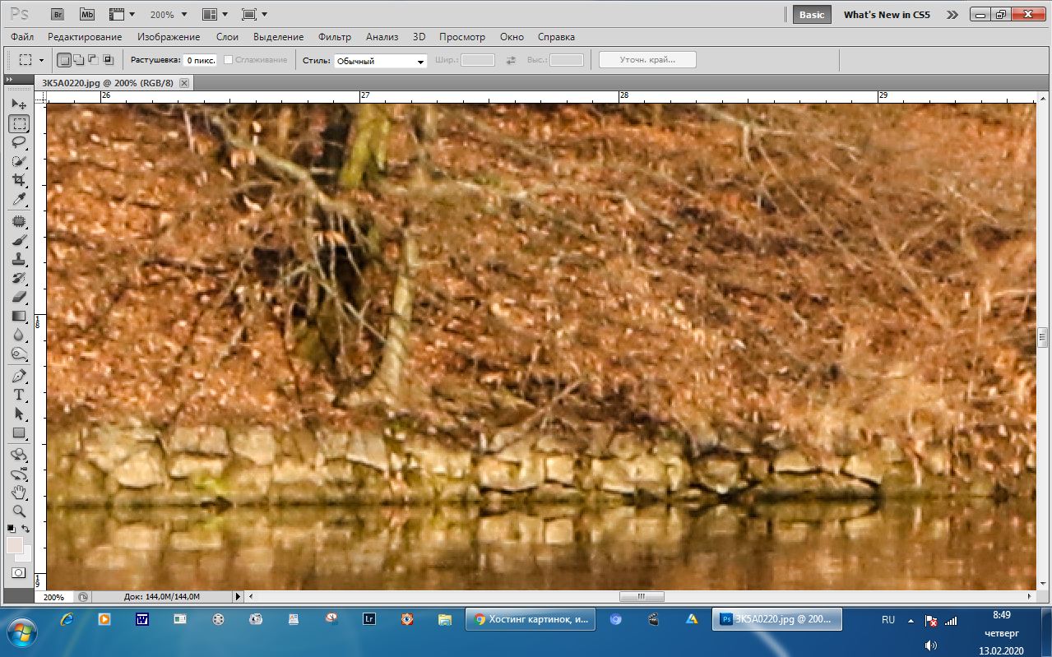The width and height of the screenshot is (1052, 657).
Task: Click the Растушевка feather input field
Action: [x=200, y=60]
